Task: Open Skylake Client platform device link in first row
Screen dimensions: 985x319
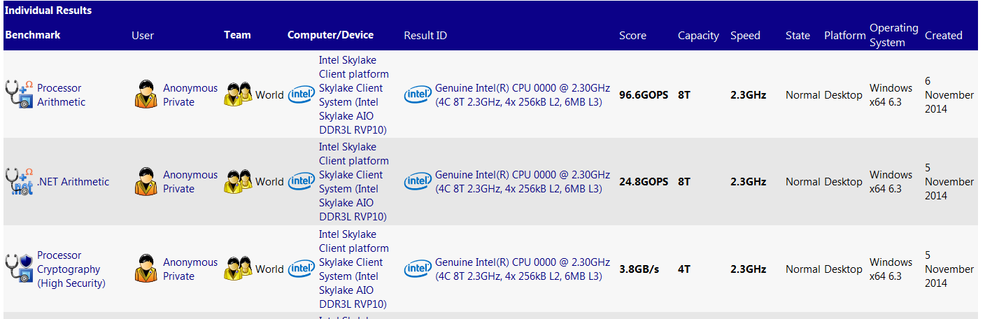Action: pos(353,95)
